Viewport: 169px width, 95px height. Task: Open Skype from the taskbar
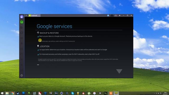(73, 93)
